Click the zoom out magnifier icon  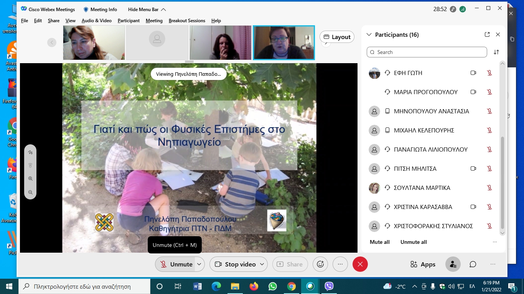(30, 193)
